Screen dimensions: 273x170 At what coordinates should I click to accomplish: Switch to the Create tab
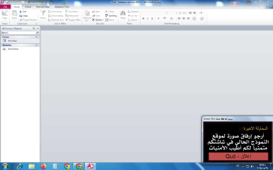(x=28, y=7)
